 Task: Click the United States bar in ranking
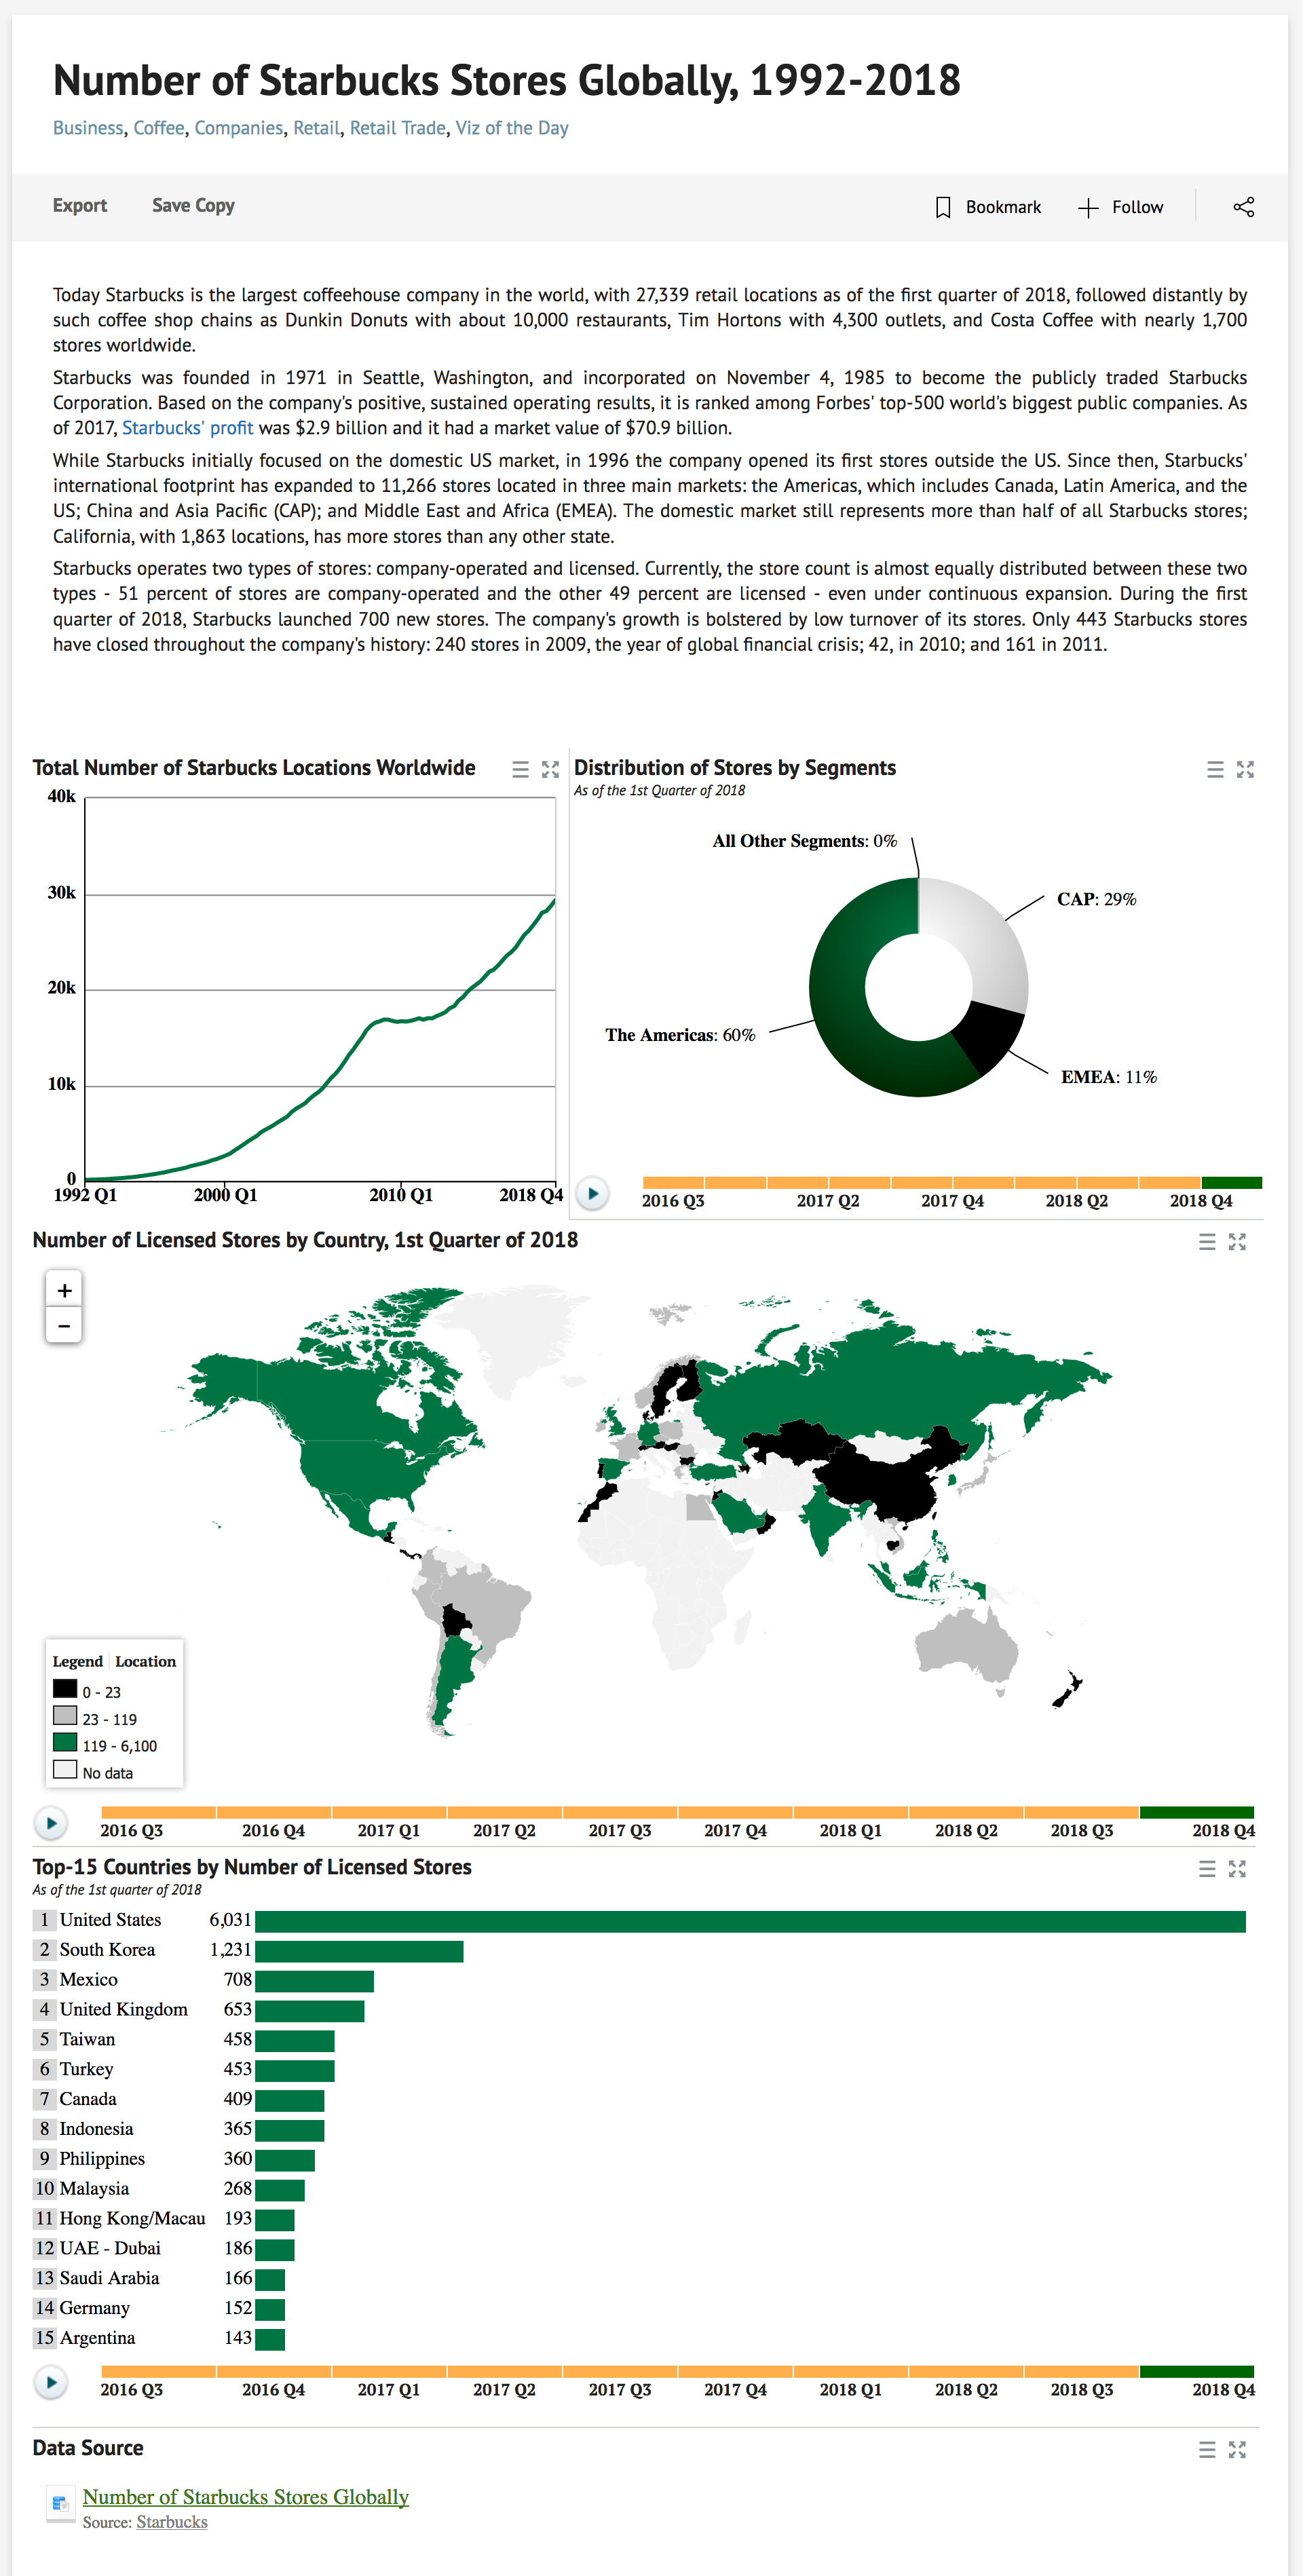click(750, 1922)
